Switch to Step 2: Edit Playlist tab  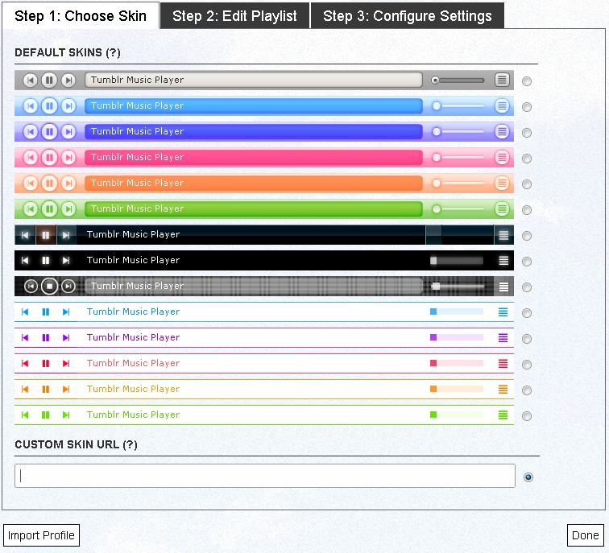(x=234, y=16)
